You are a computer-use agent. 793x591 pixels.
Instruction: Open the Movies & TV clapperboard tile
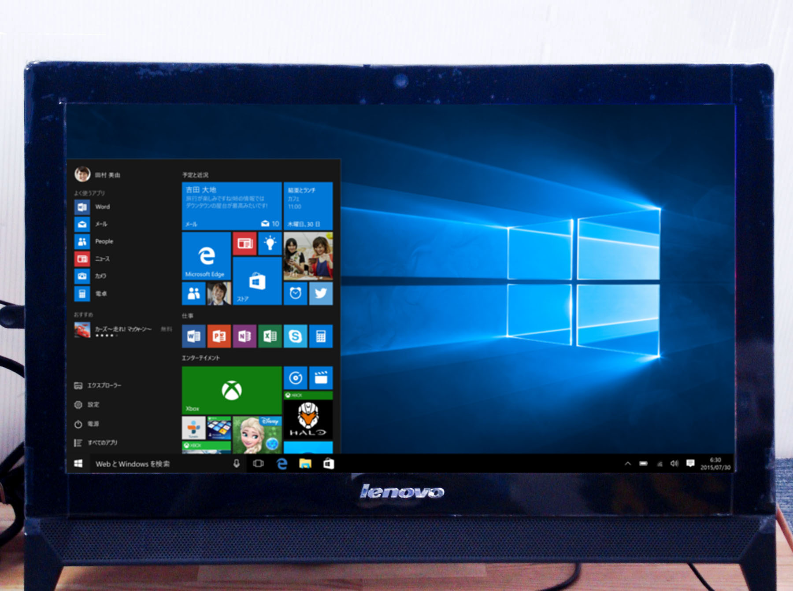pyautogui.click(x=321, y=378)
